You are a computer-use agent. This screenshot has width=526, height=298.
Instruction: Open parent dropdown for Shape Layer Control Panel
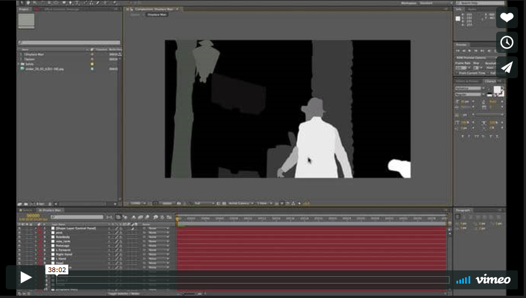click(158, 228)
